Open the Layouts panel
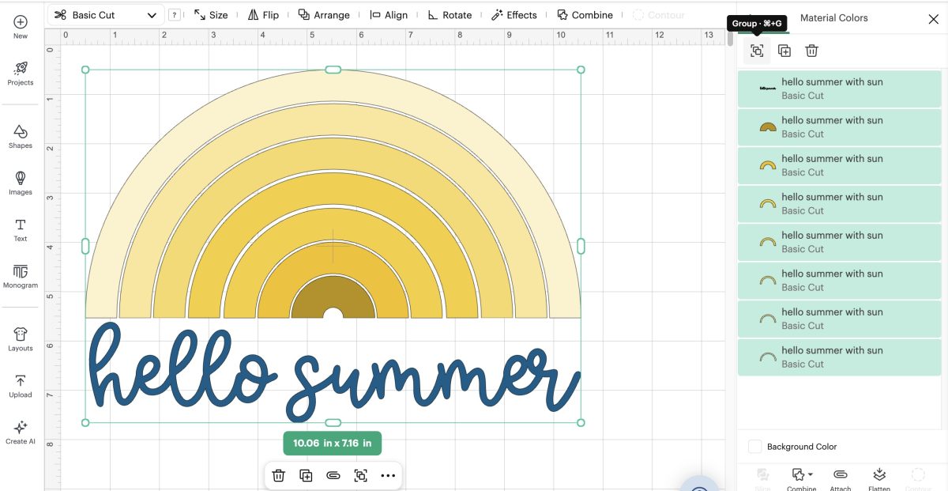The height and width of the screenshot is (491, 948). [21, 339]
